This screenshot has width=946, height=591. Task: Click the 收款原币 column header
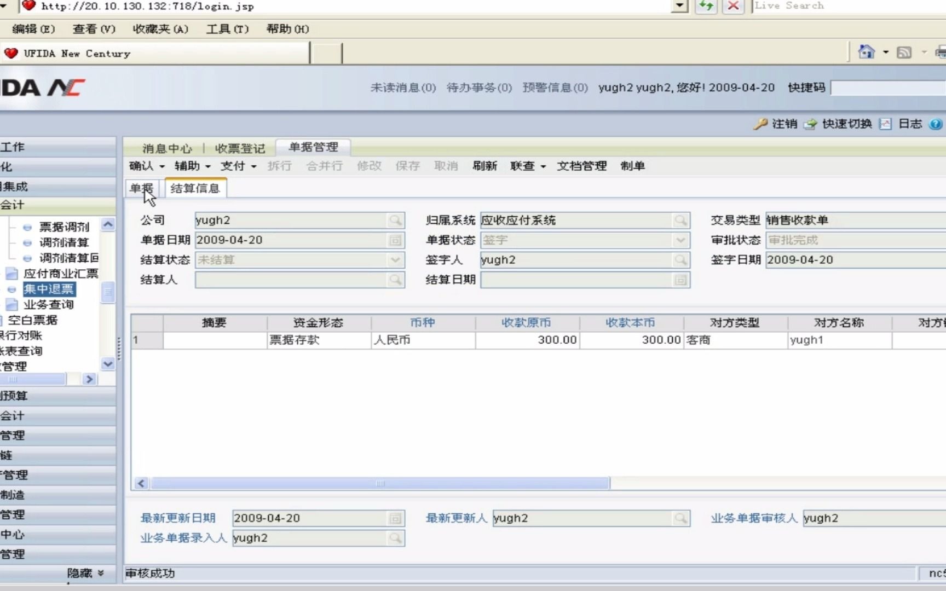(x=527, y=323)
